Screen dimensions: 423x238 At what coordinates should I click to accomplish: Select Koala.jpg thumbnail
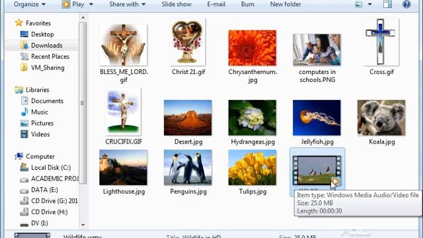[x=381, y=118]
